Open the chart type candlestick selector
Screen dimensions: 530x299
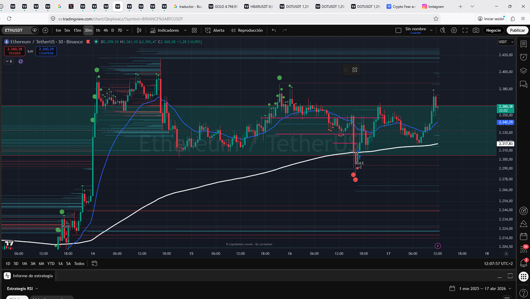(x=139, y=30)
